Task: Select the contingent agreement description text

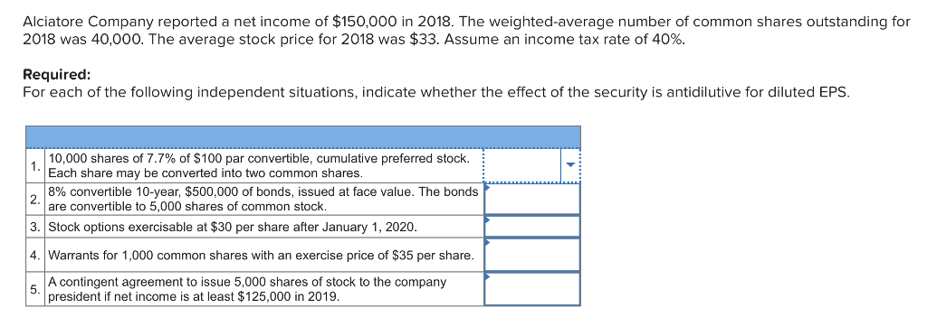Action: click(x=247, y=289)
